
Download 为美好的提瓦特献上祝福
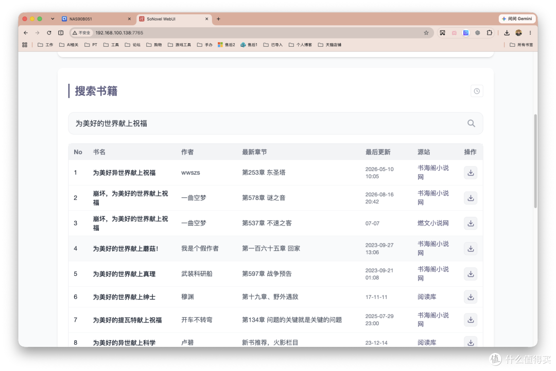(x=470, y=320)
